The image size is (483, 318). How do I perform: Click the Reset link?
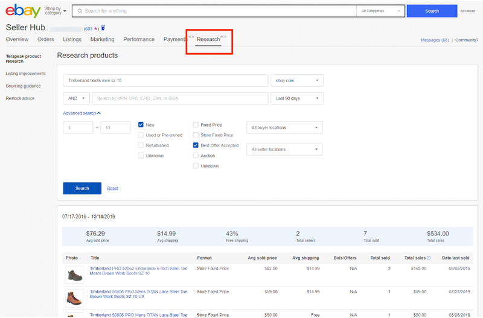pyautogui.click(x=112, y=188)
